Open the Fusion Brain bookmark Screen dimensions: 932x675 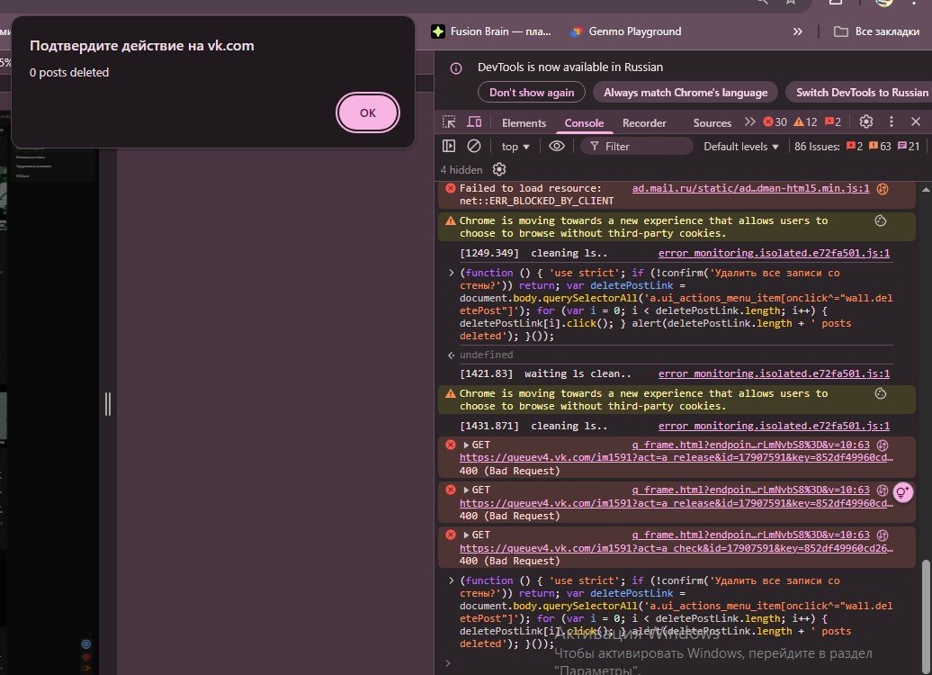tap(491, 31)
